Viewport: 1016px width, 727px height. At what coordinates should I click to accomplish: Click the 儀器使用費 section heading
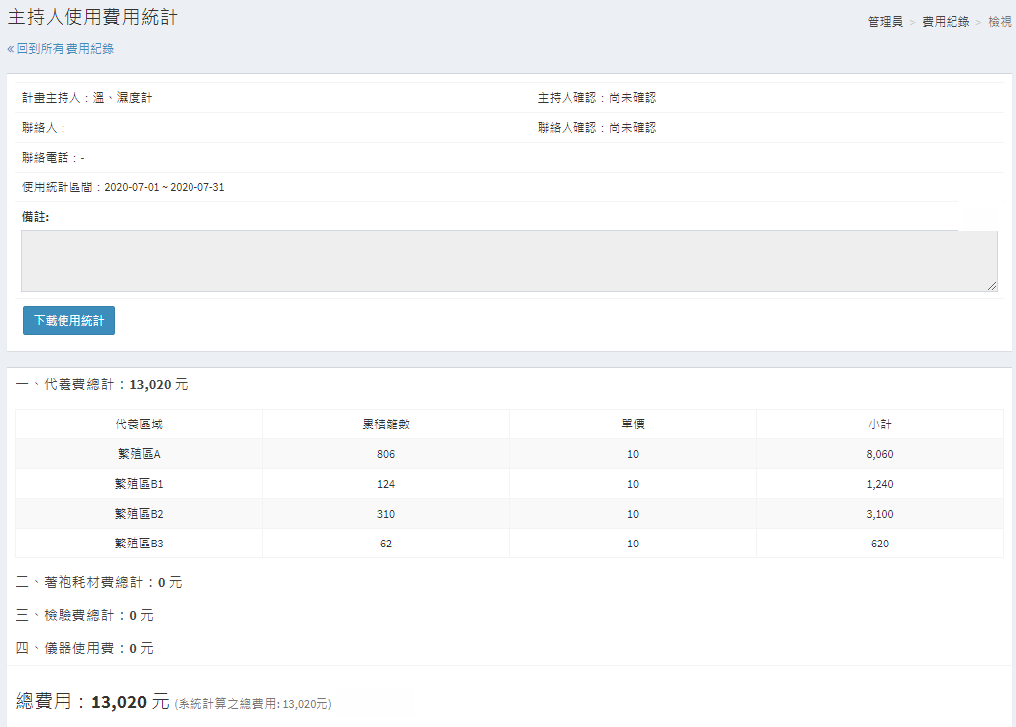(84, 649)
